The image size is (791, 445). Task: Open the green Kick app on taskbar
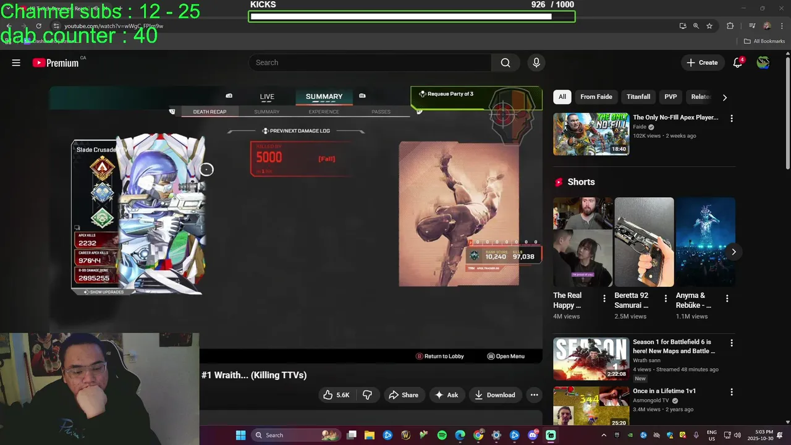point(551,435)
